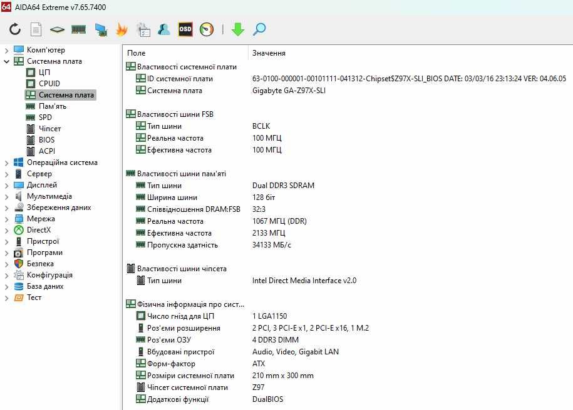Image resolution: width=573 pixels, height=410 pixels.
Task: Expand the Дисплей tree node
Action: (x=6, y=186)
